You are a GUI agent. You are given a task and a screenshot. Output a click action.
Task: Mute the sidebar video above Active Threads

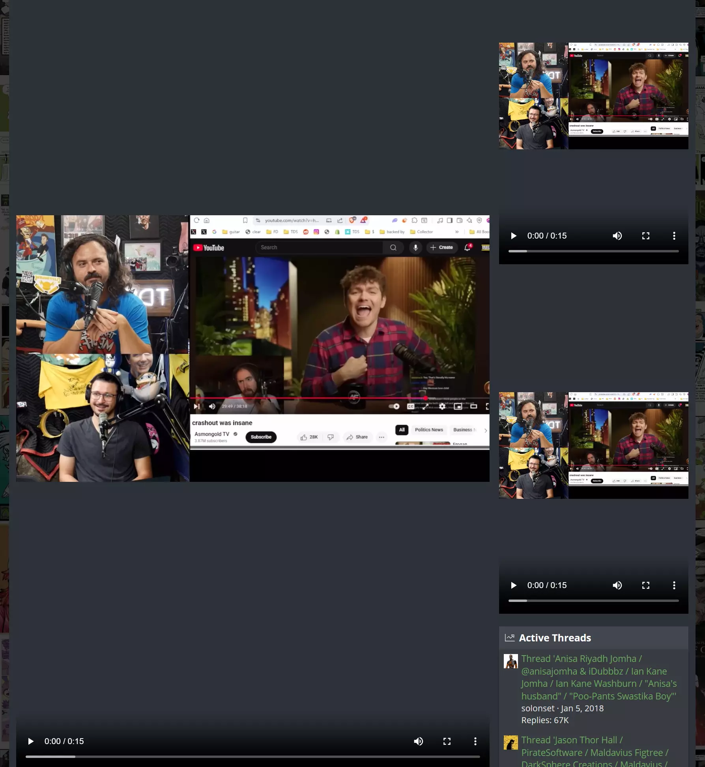click(x=617, y=585)
